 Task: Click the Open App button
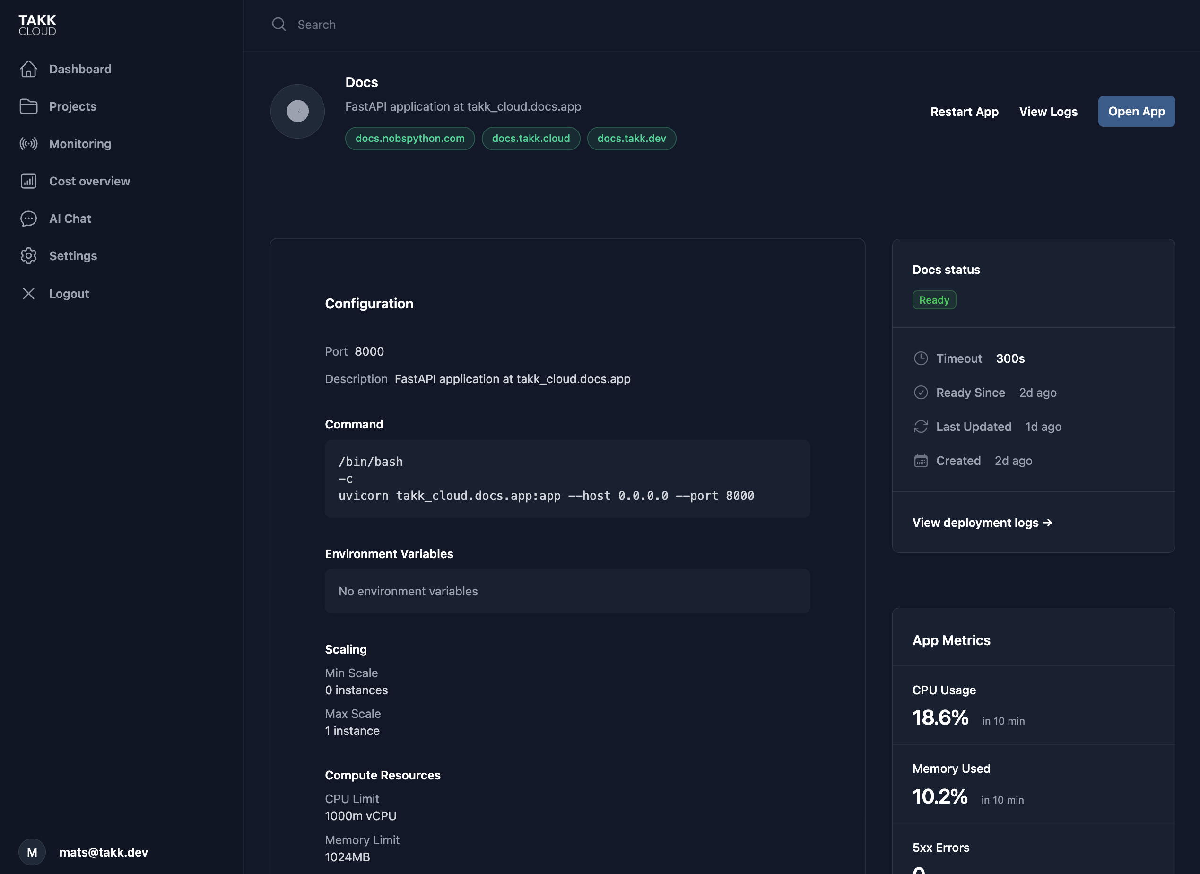(1136, 111)
